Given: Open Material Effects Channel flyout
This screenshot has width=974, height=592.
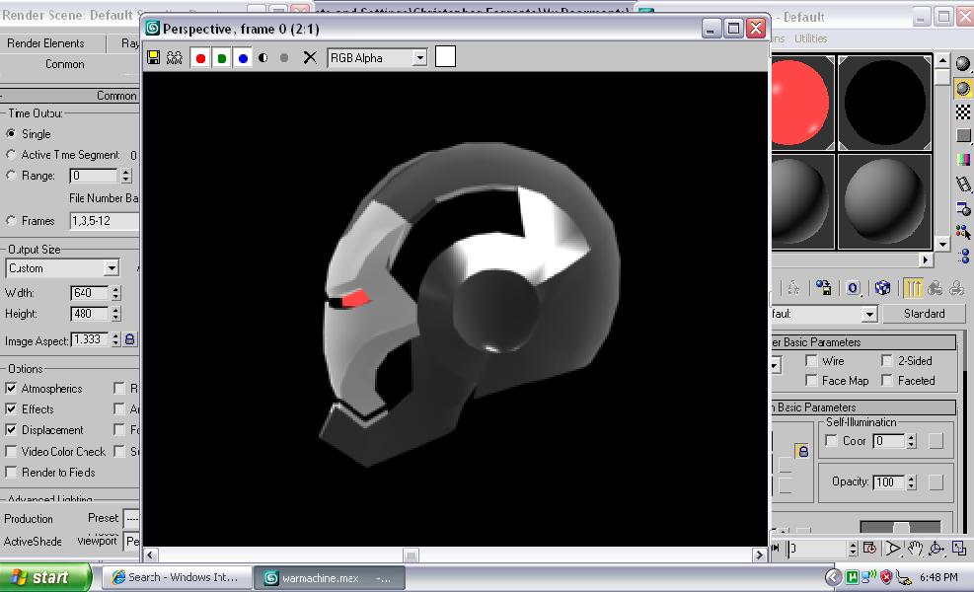Looking at the screenshot, I should pyautogui.click(x=853, y=288).
